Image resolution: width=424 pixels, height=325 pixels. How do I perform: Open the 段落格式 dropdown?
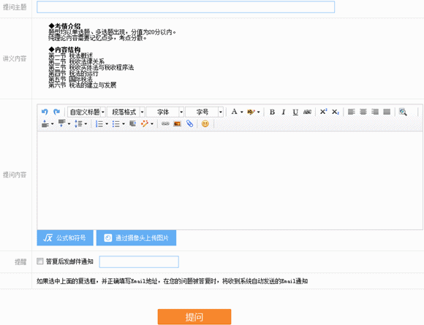tap(126, 112)
